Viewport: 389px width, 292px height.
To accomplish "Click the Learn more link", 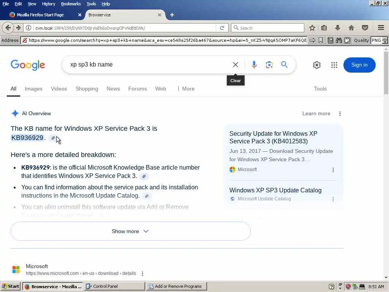I will click(x=316, y=113).
